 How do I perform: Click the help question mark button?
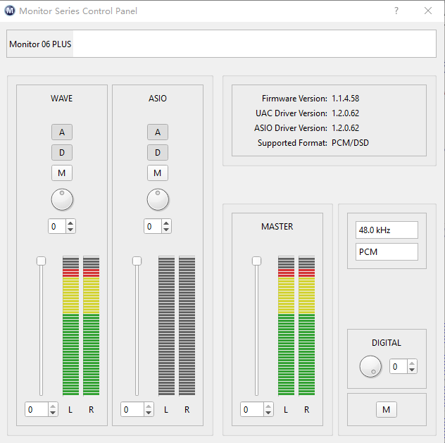pyautogui.click(x=396, y=11)
